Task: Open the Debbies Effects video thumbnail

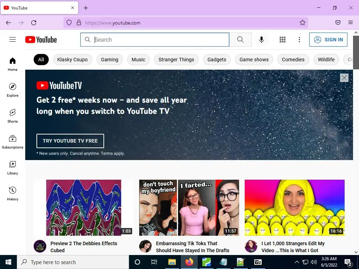Action: click(x=83, y=208)
